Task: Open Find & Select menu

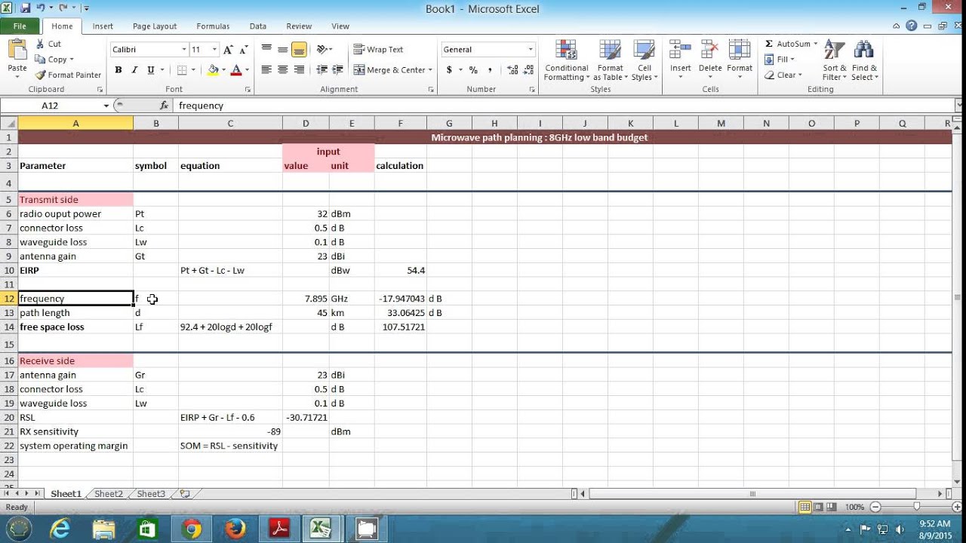Action: point(864,60)
